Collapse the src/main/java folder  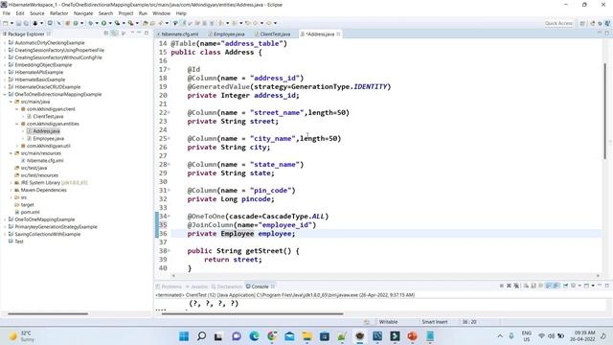(x=11, y=102)
